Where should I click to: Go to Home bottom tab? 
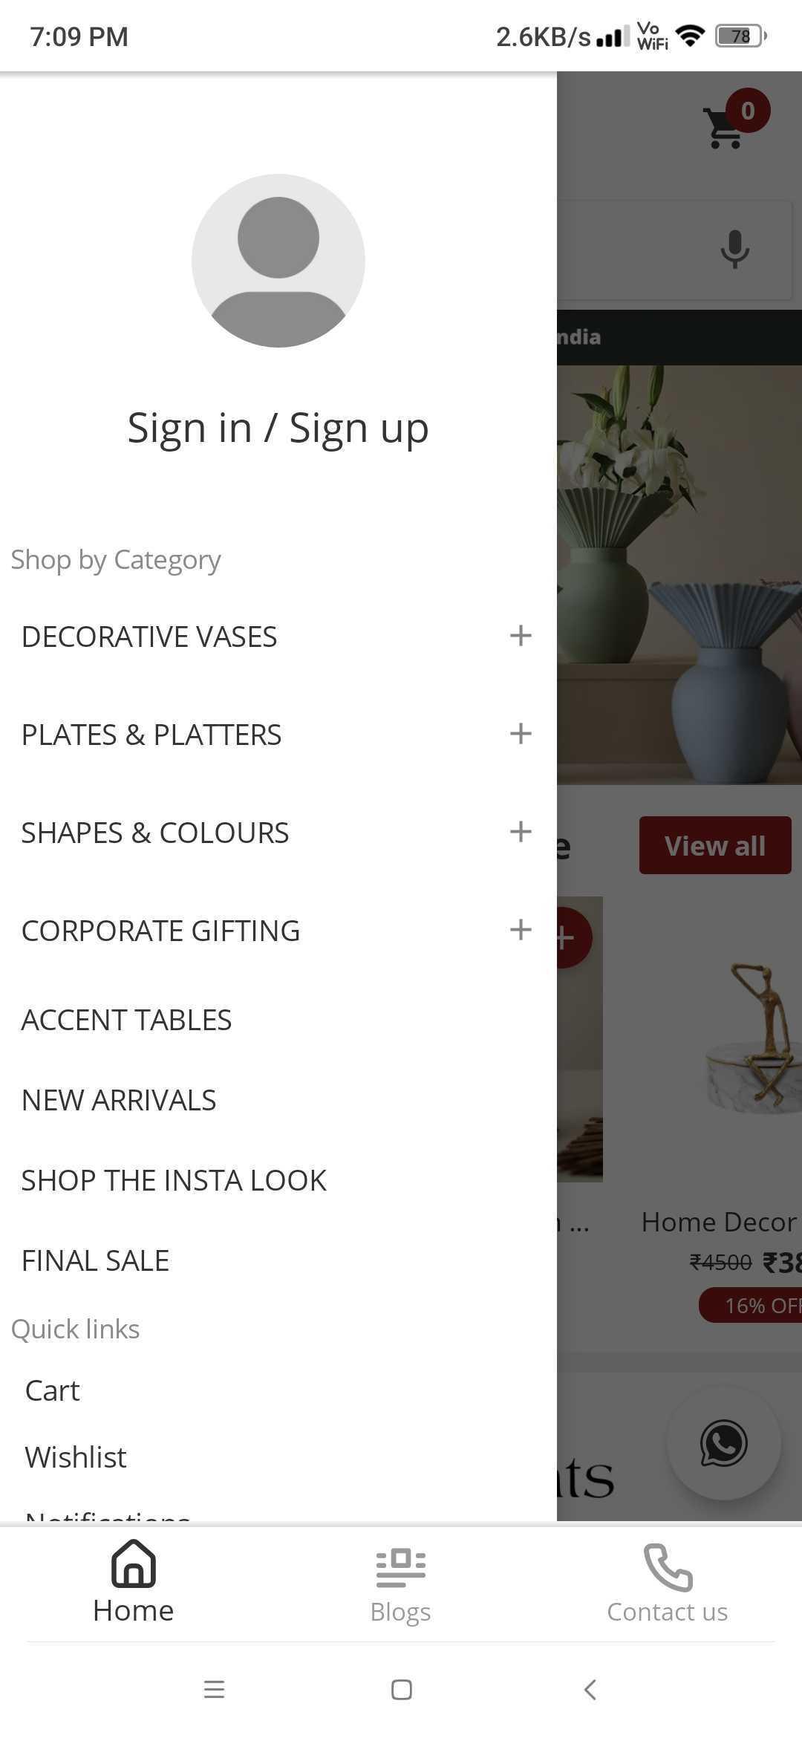(x=134, y=1582)
